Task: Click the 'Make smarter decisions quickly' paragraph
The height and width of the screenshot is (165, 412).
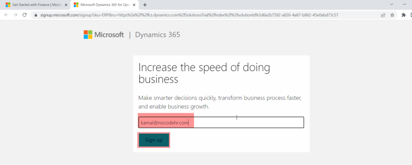Action: point(220,103)
